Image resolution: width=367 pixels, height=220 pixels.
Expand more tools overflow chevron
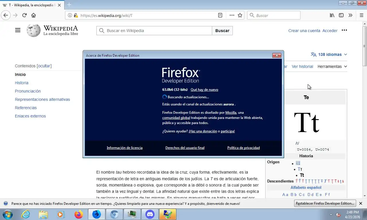pos(350,15)
